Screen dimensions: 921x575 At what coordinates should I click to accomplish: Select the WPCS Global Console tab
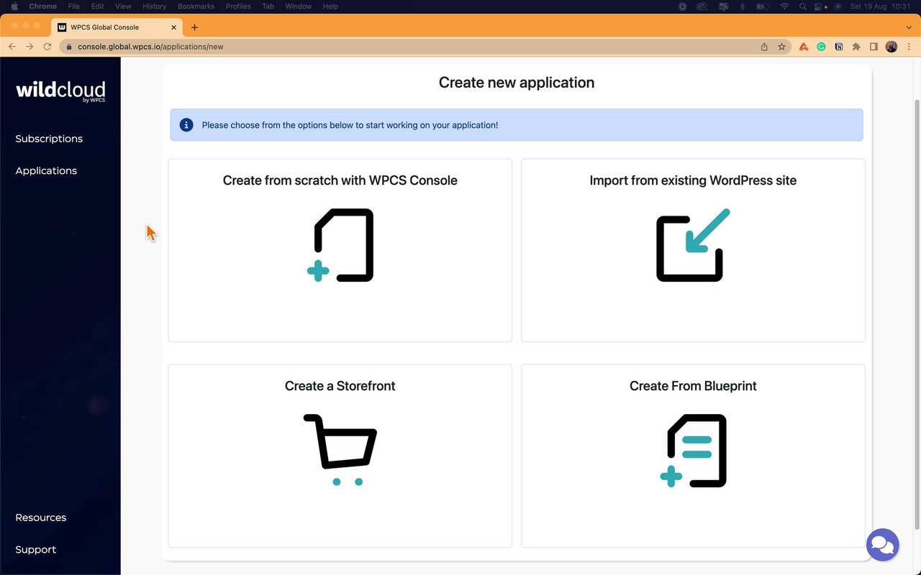coord(117,27)
